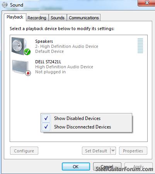Click the red not-plugged-in arrow badge

coord(28,73)
